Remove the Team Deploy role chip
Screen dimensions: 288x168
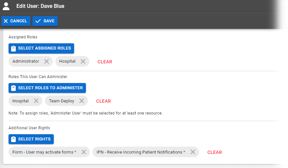(82, 101)
